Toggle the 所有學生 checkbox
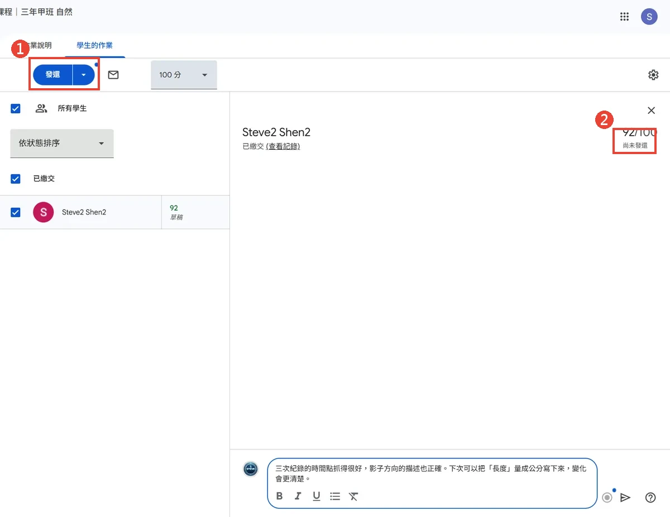The image size is (670, 517). tap(16, 108)
